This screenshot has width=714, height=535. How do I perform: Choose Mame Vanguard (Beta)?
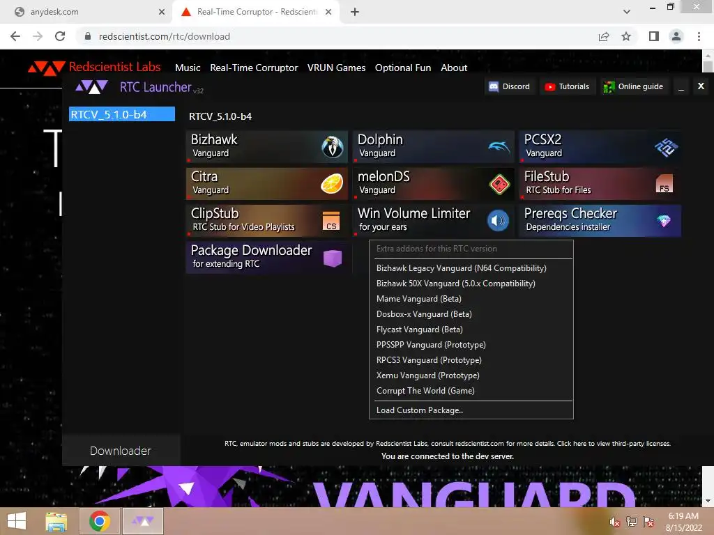471,299
